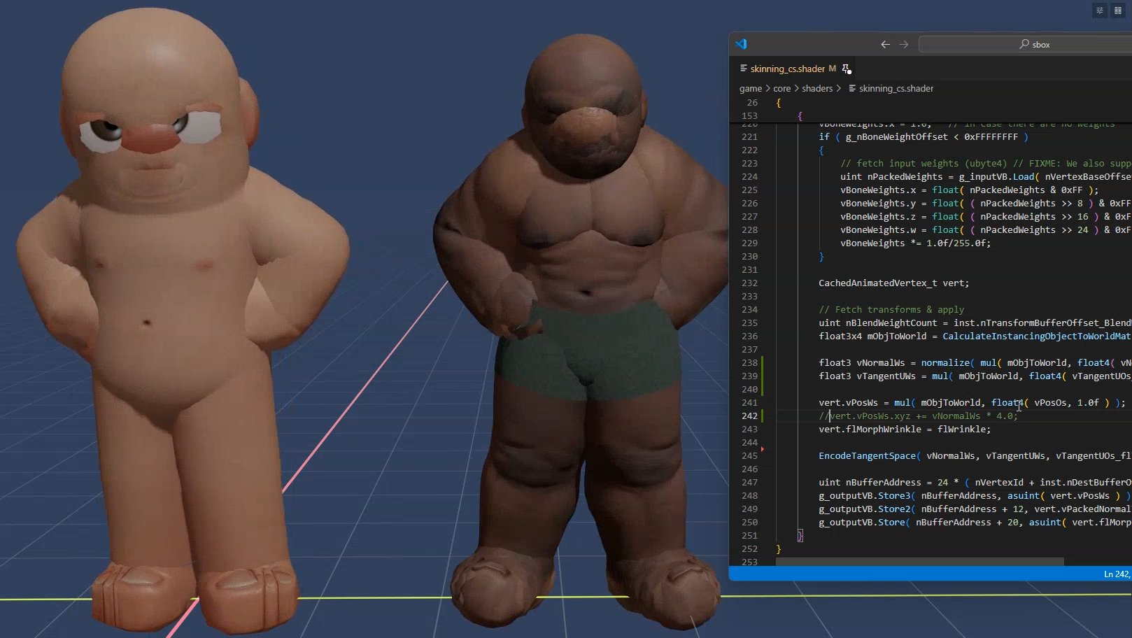The height and width of the screenshot is (638, 1132).
Task: Click 'uint nBlendWeightCount' on line 235
Action: point(878,322)
